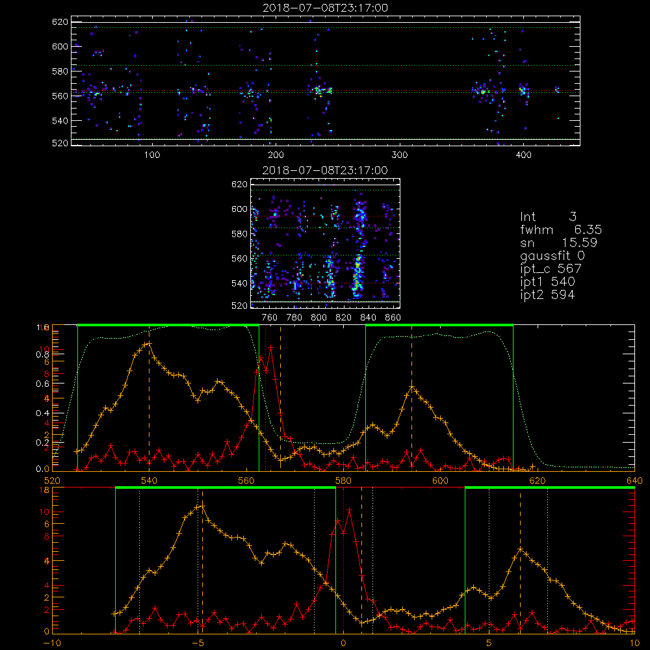The height and width of the screenshot is (650, 650).
Task: Click the white y-axis label '0.8'
Action: 42,354
